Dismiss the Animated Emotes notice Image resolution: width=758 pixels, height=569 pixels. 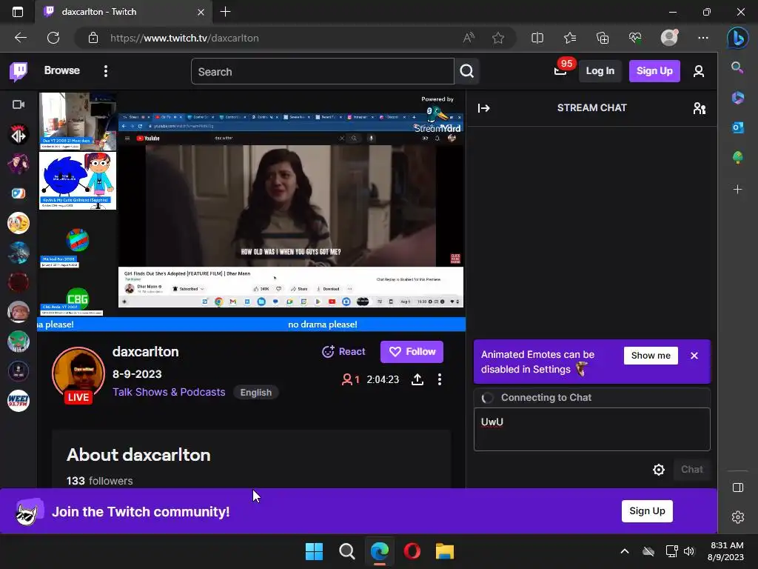[694, 356]
